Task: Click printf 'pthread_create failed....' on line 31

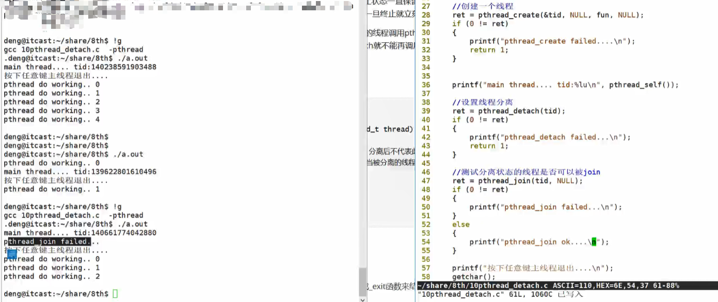Action: click(552, 41)
